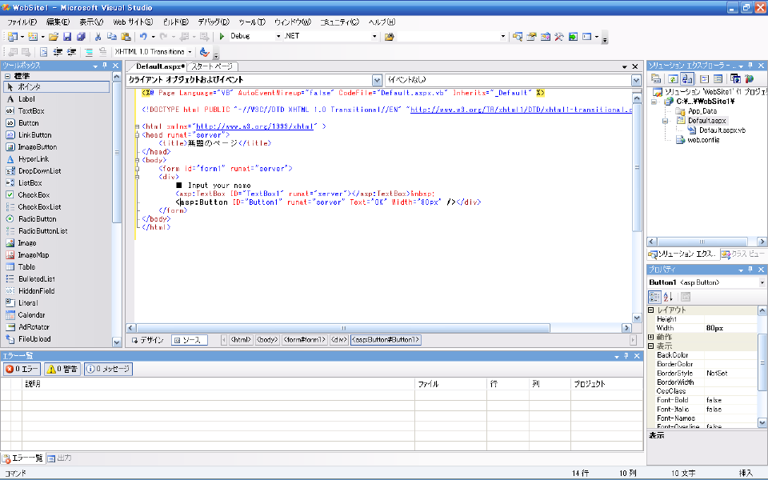The height and width of the screenshot is (480, 768).
Task: Toggle the 0 警告 warnings filter
Action: click(62, 369)
